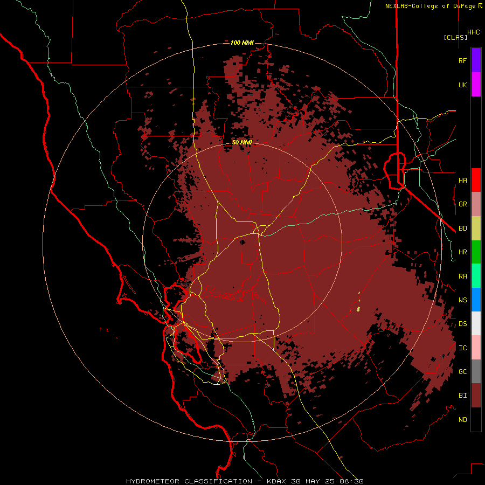The width and height of the screenshot is (485, 485).
Task: Click the "HHC" product code text
Action: click(473, 32)
